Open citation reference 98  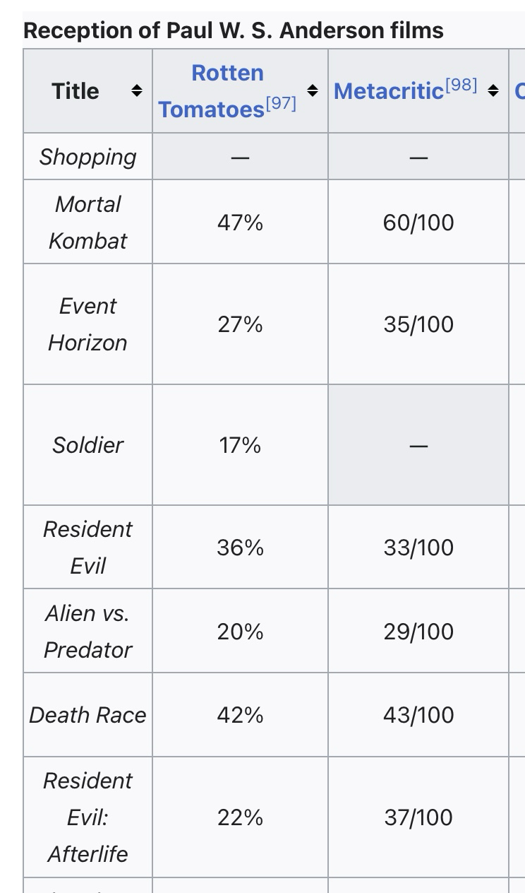pyautogui.click(x=462, y=86)
